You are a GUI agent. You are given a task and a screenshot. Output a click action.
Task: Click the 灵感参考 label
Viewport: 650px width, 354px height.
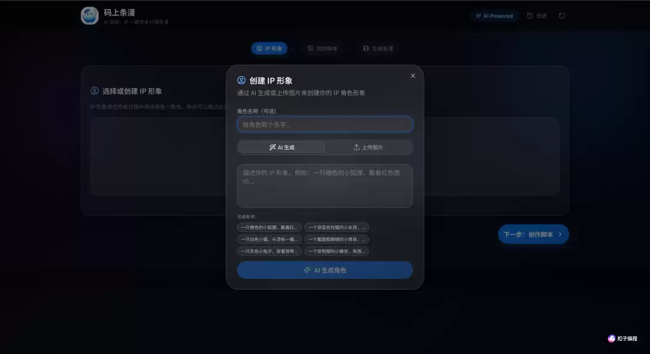(247, 216)
